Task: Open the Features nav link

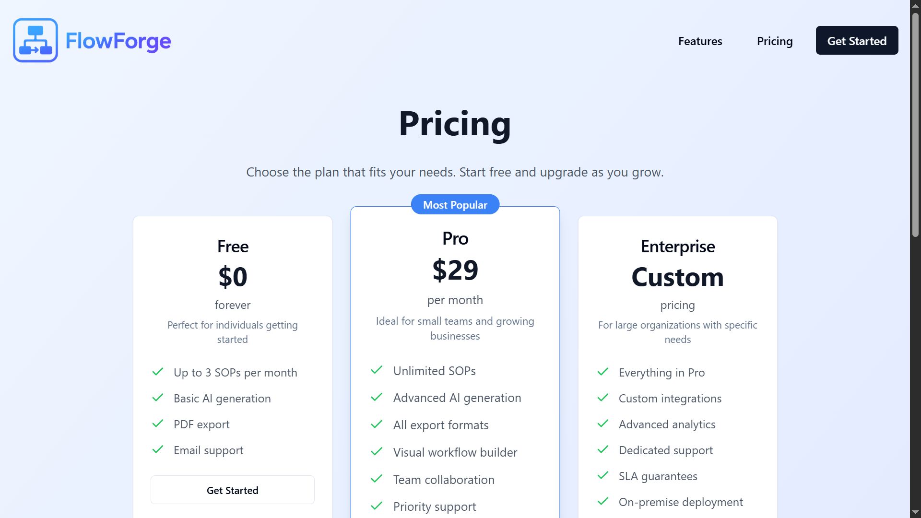Action: click(x=700, y=41)
